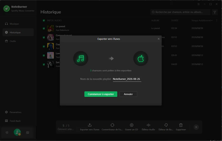Click the green music notes icon
Screen dimensions: 222x141
(81, 58)
